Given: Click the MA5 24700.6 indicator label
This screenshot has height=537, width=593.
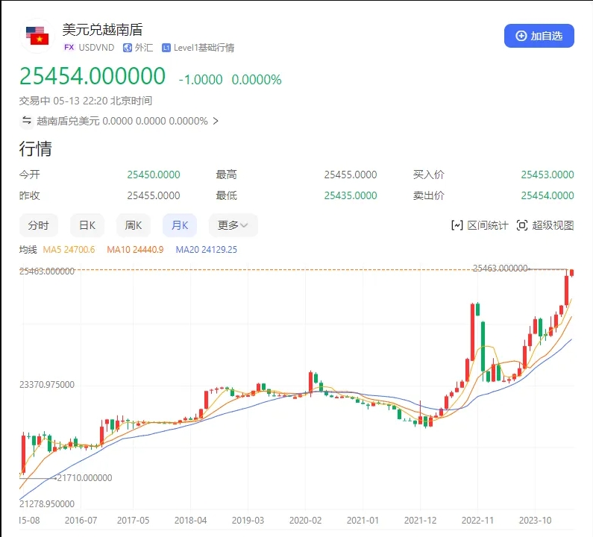Looking at the screenshot, I should (x=69, y=250).
